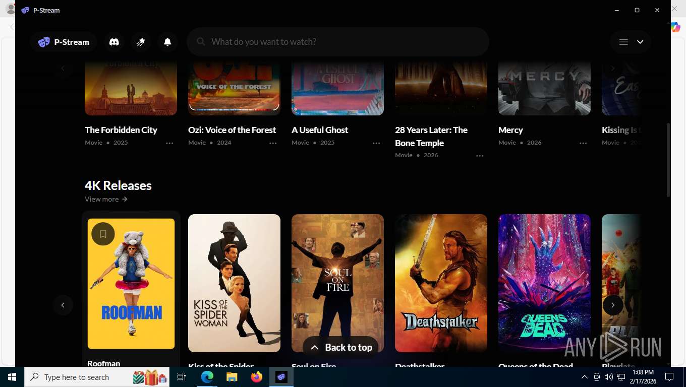Open File Explorer from the taskbar

(x=232, y=377)
